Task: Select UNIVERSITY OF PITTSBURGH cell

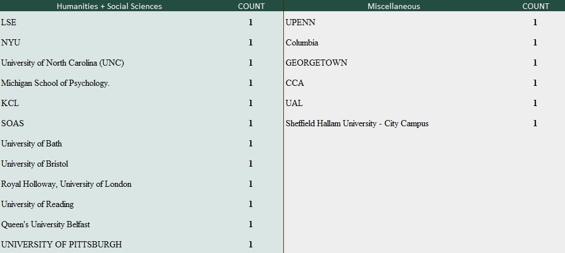Action: click(x=61, y=245)
